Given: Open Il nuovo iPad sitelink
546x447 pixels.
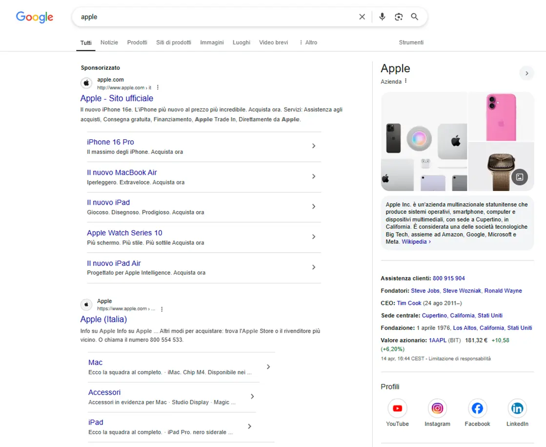Looking at the screenshot, I should (x=108, y=202).
